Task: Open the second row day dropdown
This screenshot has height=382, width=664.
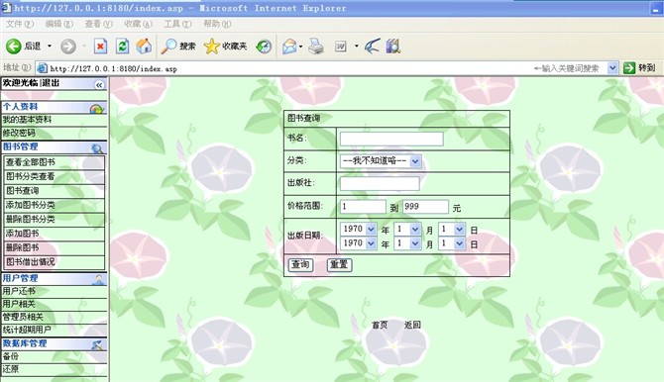Action: tap(452, 243)
